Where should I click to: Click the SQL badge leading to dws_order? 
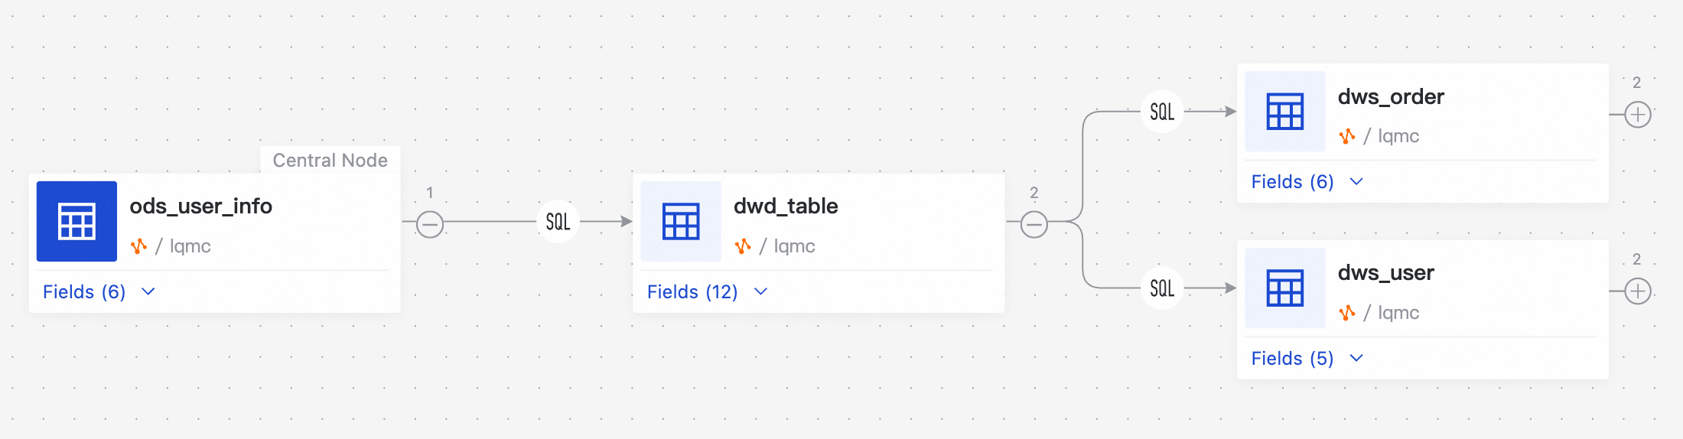(x=1162, y=112)
